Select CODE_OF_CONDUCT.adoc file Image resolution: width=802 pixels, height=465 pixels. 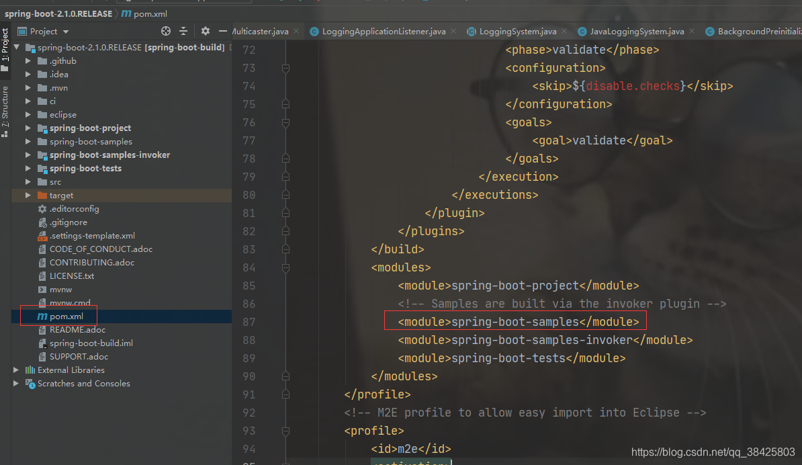coord(101,249)
